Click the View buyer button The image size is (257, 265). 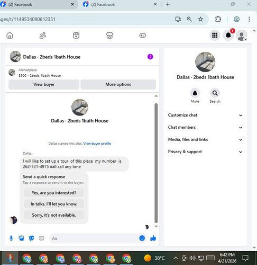(44, 84)
